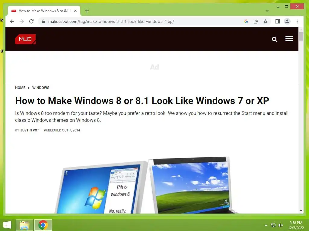Click the forward navigation arrow
This screenshot has width=309, height=231.
[x=22, y=21]
